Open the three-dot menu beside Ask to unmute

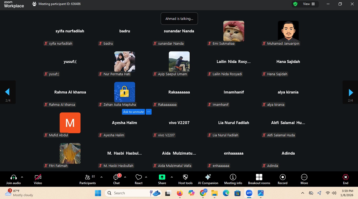click(149, 112)
